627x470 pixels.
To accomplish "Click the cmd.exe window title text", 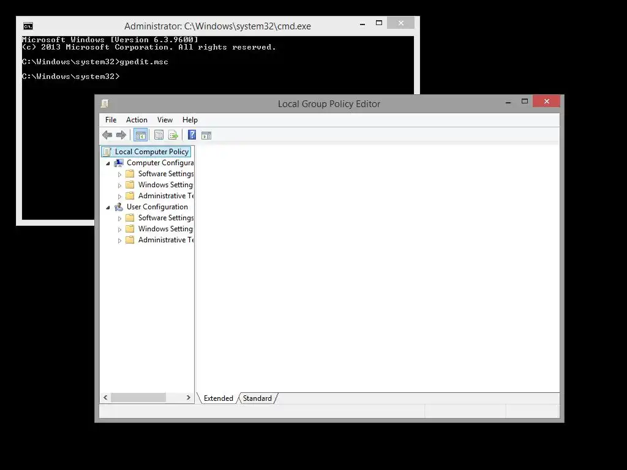I will pos(217,26).
